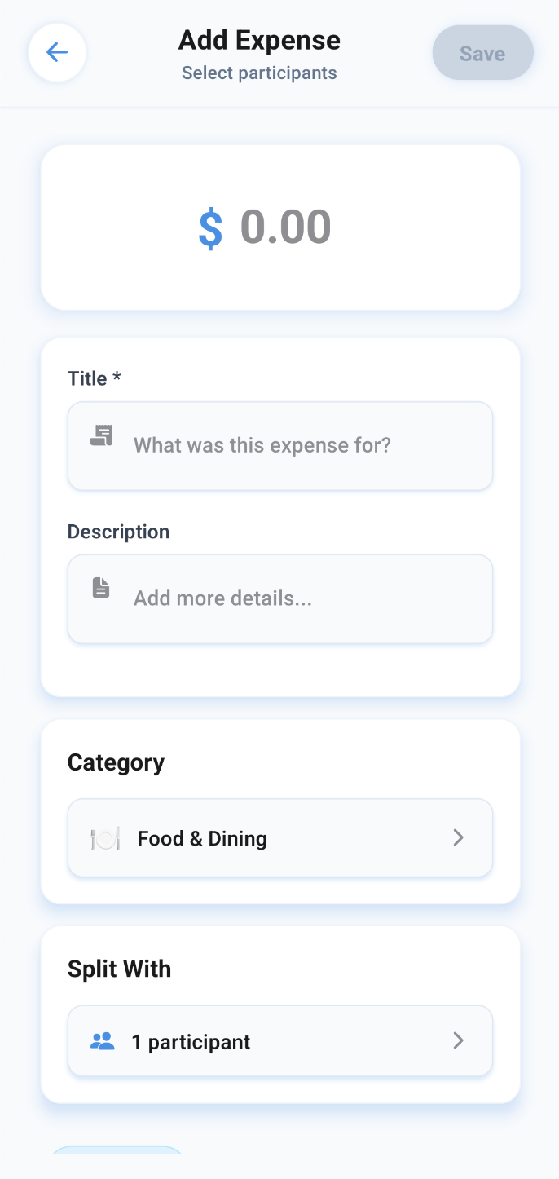Focus the What was this expense for field

tap(280, 445)
